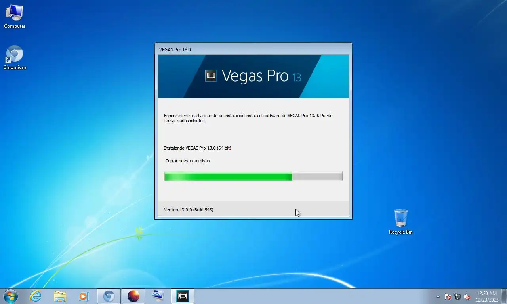The height and width of the screenshot is (304, 507).
Task: Select the Recycle Bin desktop icon
Action: click(400, 222)
